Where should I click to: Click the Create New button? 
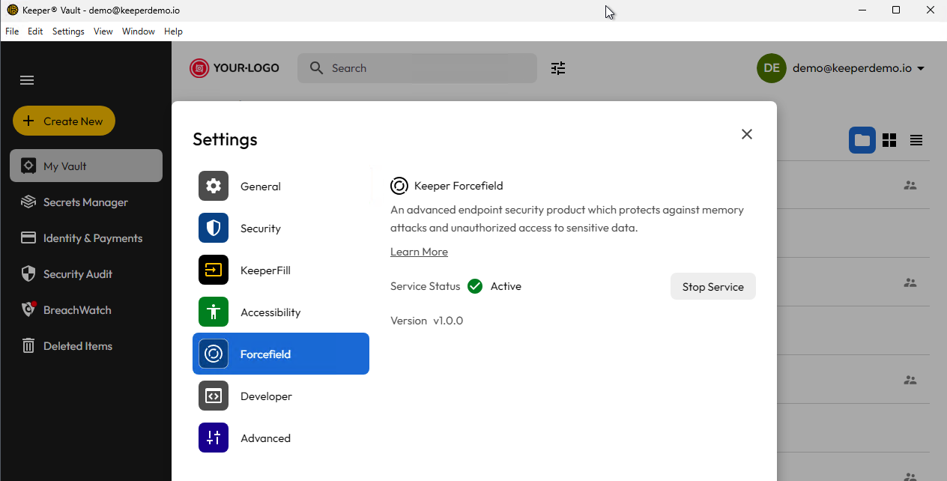(x=64, y=121)
